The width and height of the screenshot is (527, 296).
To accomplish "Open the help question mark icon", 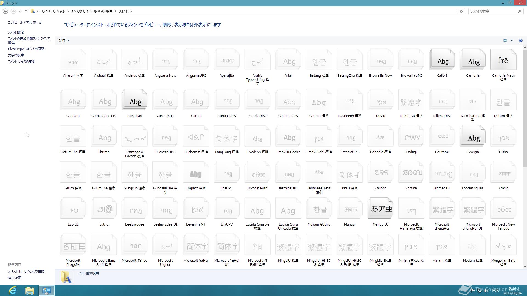I will click(x=520, y=41).
